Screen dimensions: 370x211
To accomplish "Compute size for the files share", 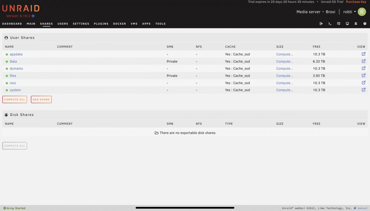I will [285, 76].
